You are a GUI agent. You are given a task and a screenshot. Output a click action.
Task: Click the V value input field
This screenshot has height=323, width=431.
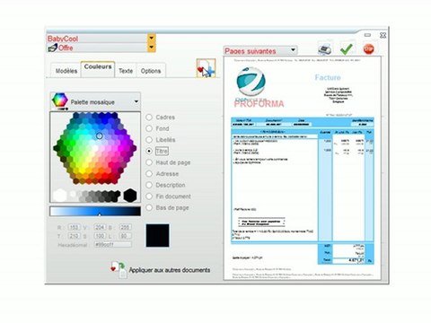tap(100, 227)
